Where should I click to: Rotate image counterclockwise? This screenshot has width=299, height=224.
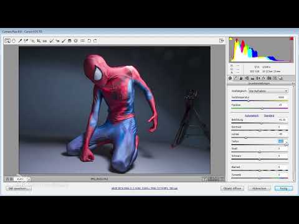89,40
